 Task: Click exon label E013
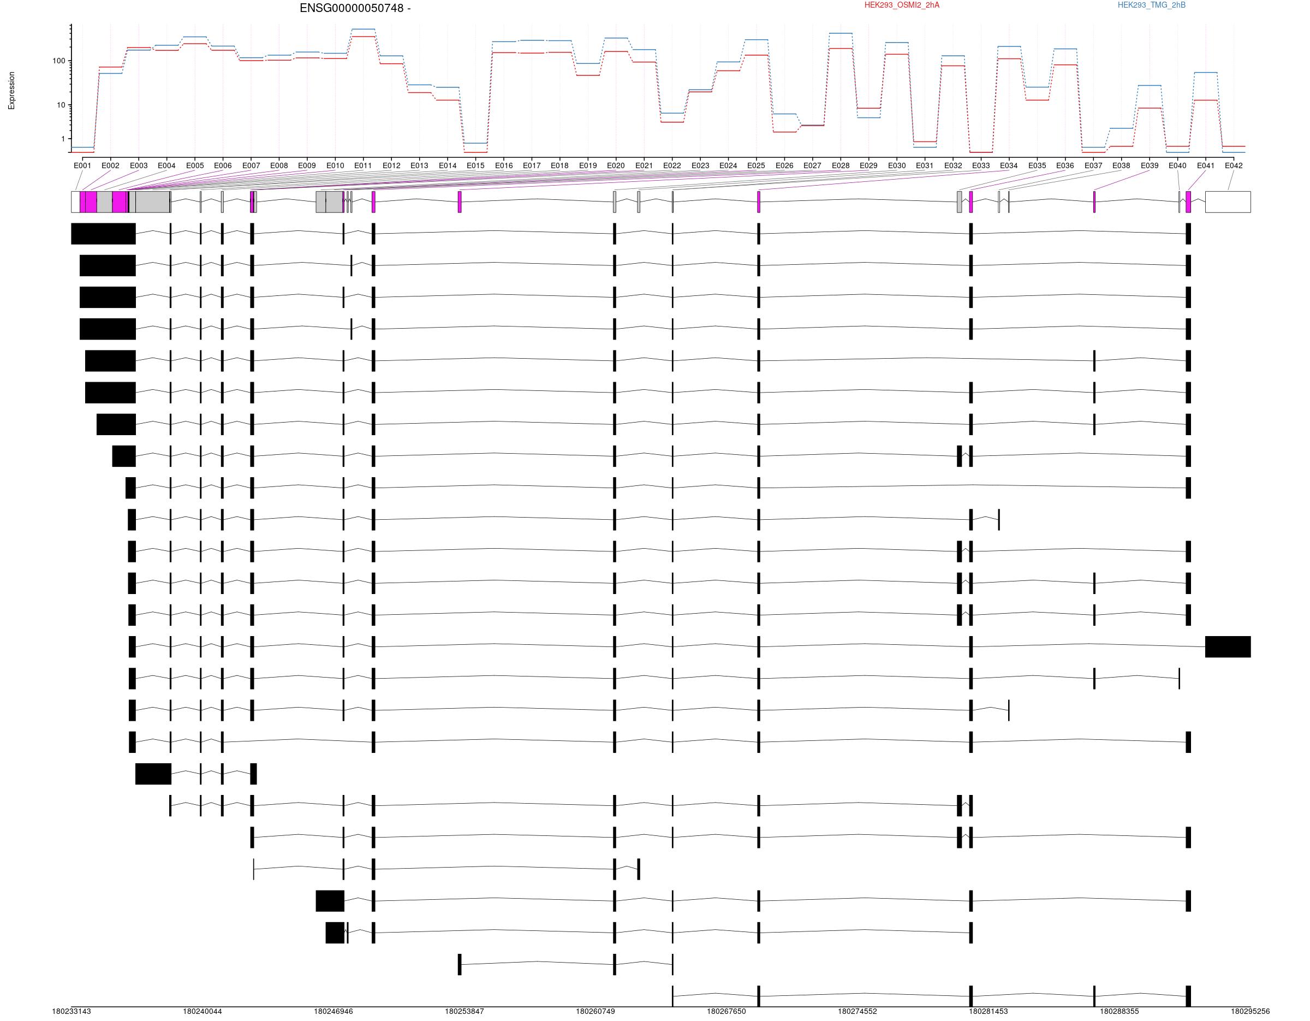coord(419,165)
